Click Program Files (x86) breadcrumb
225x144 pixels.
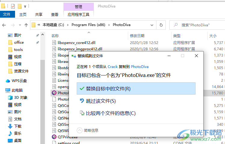coord(88,25)
